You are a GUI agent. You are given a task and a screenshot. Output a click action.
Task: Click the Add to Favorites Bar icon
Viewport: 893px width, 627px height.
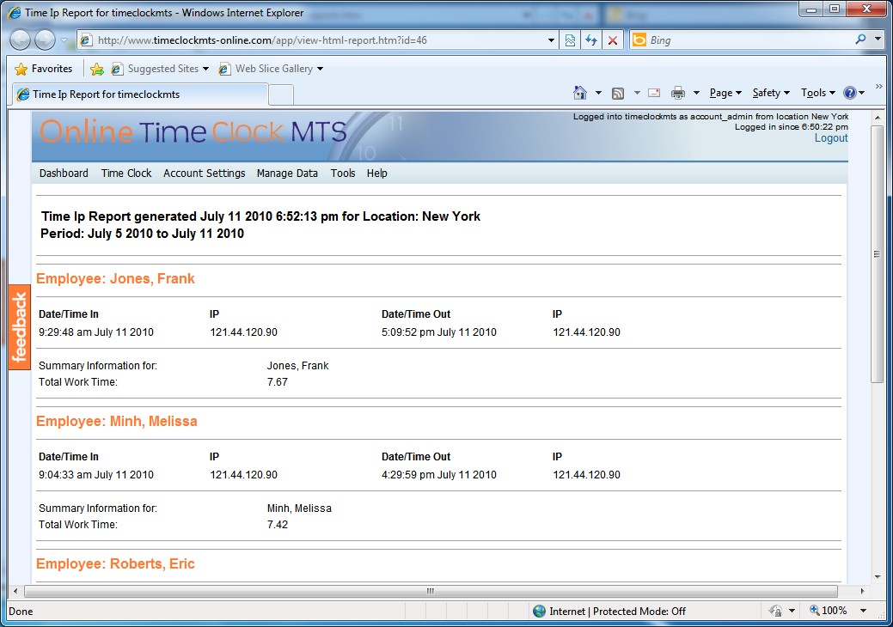(97, 69)
